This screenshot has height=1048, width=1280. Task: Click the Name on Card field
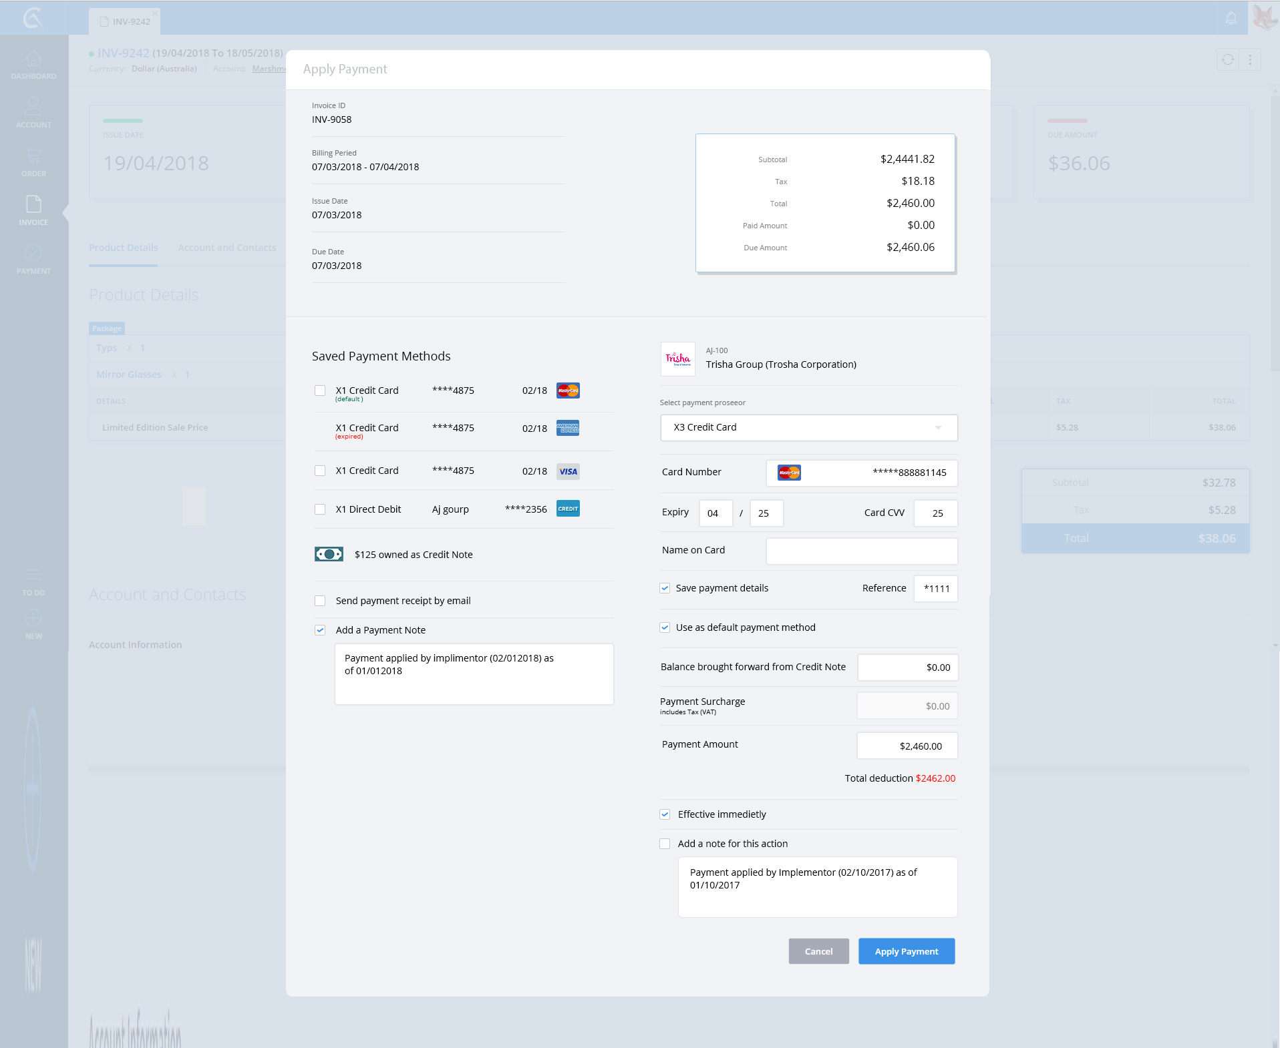861,551
